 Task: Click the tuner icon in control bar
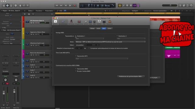pyautogui.click(x=123, y=5)
